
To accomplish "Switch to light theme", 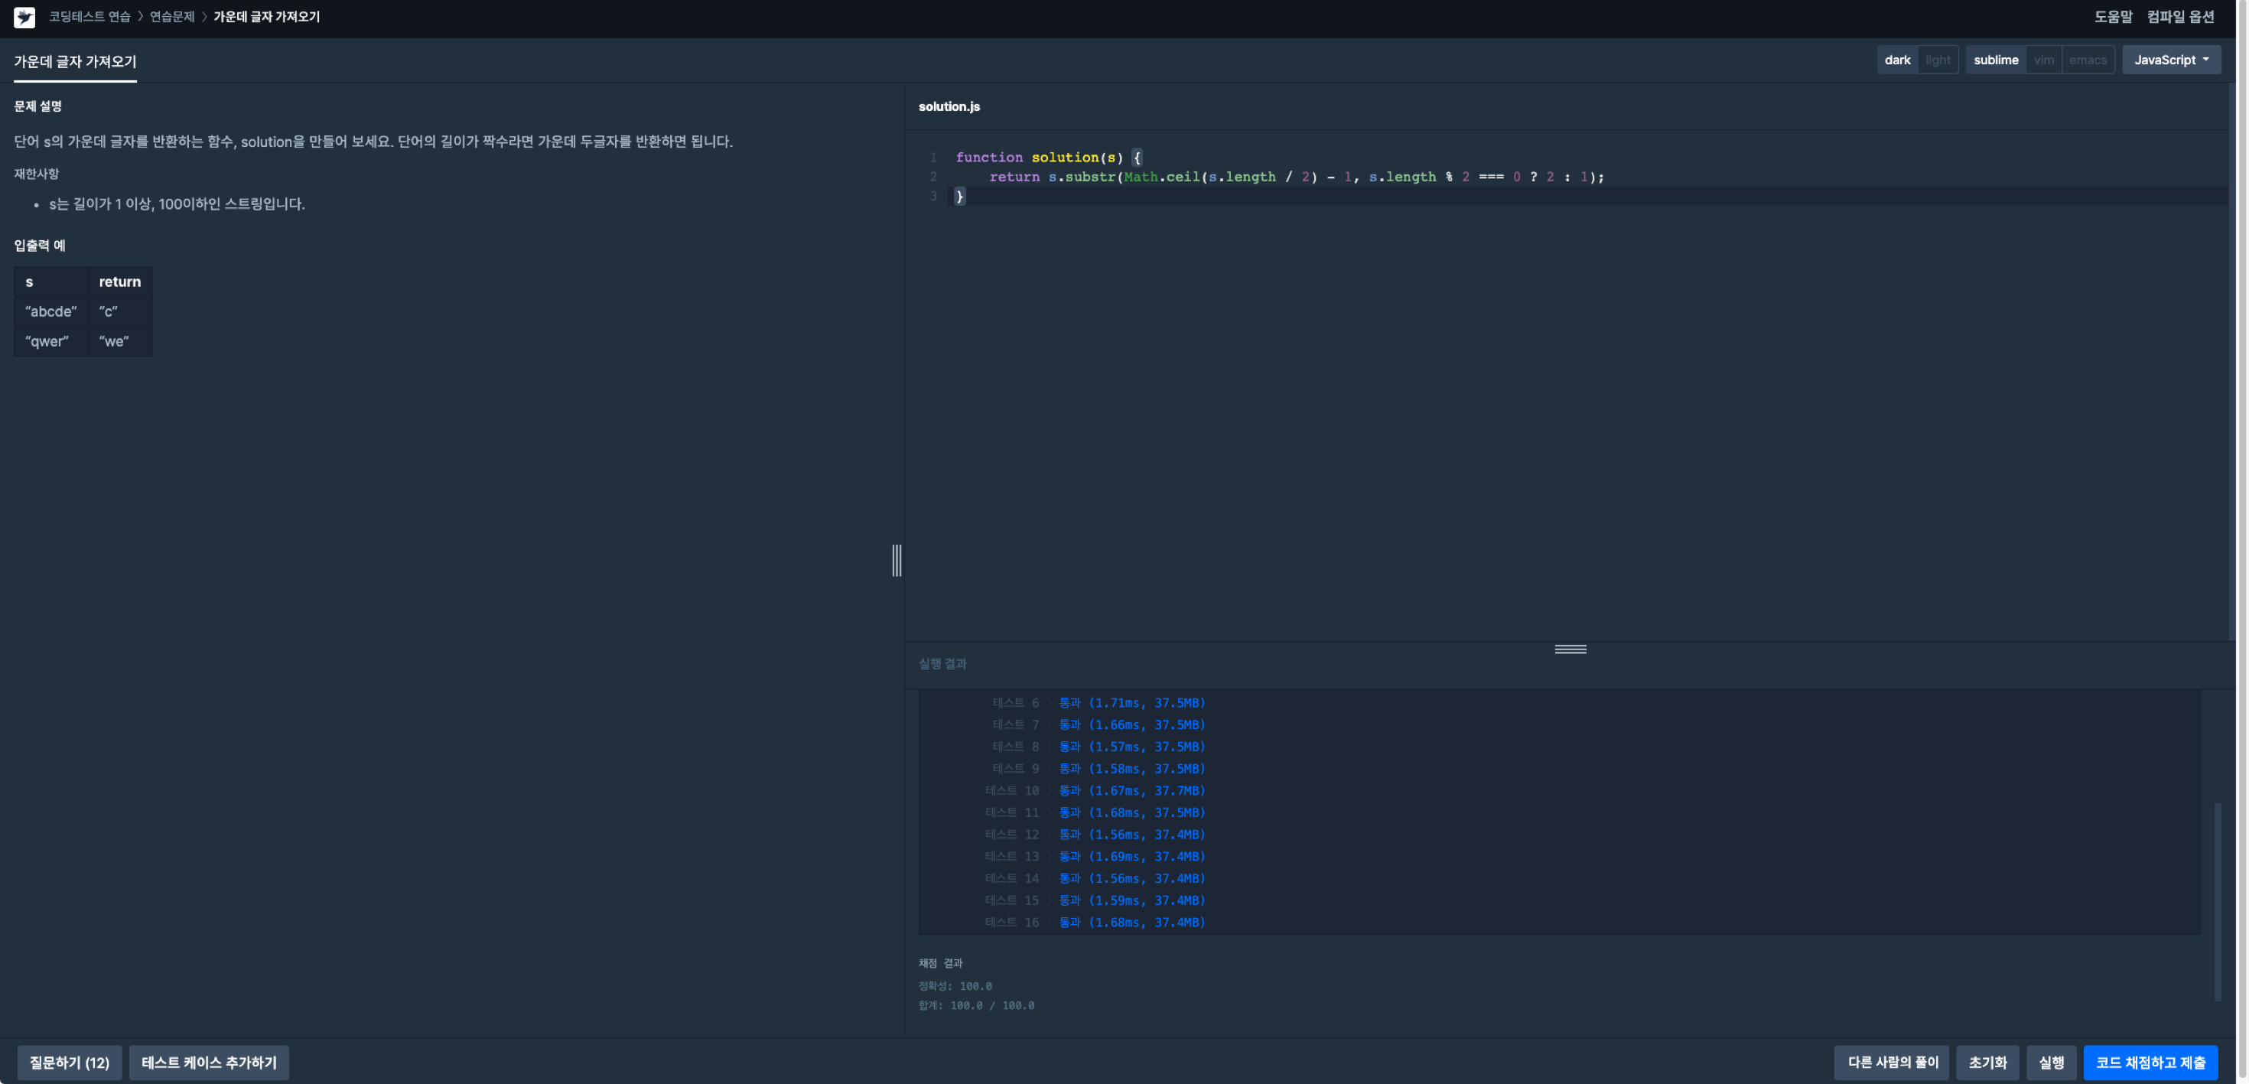I will point(1938,60).
